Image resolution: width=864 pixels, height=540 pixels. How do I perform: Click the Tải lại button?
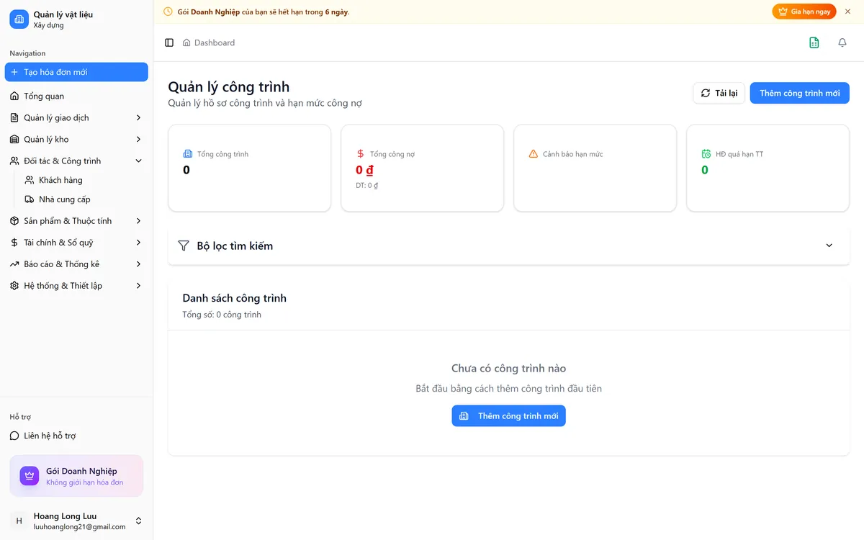(x=719, y=93)
